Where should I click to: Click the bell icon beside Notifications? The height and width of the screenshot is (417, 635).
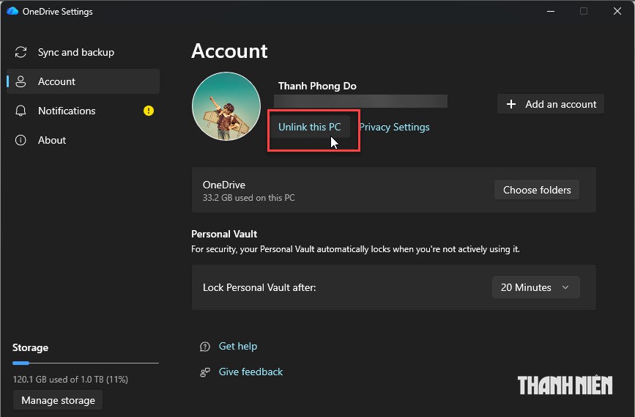pyautogui.click(x=21, y=111)
